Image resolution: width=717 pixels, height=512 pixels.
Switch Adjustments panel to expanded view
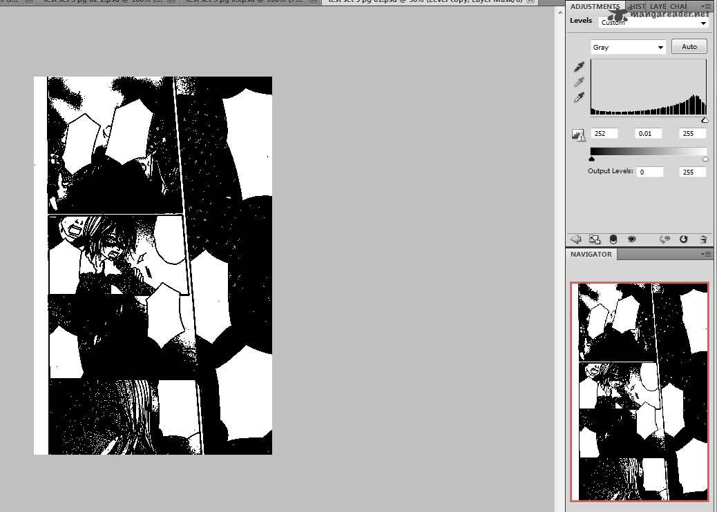(595, 239)
